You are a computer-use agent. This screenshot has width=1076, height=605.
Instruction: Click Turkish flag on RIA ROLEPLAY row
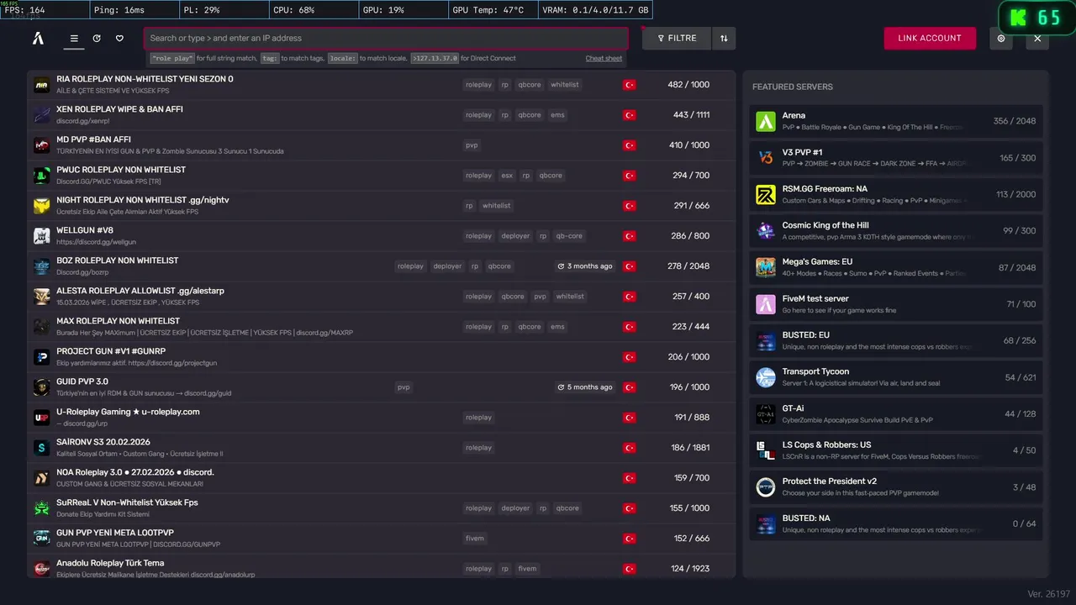[x=629, y=85]
